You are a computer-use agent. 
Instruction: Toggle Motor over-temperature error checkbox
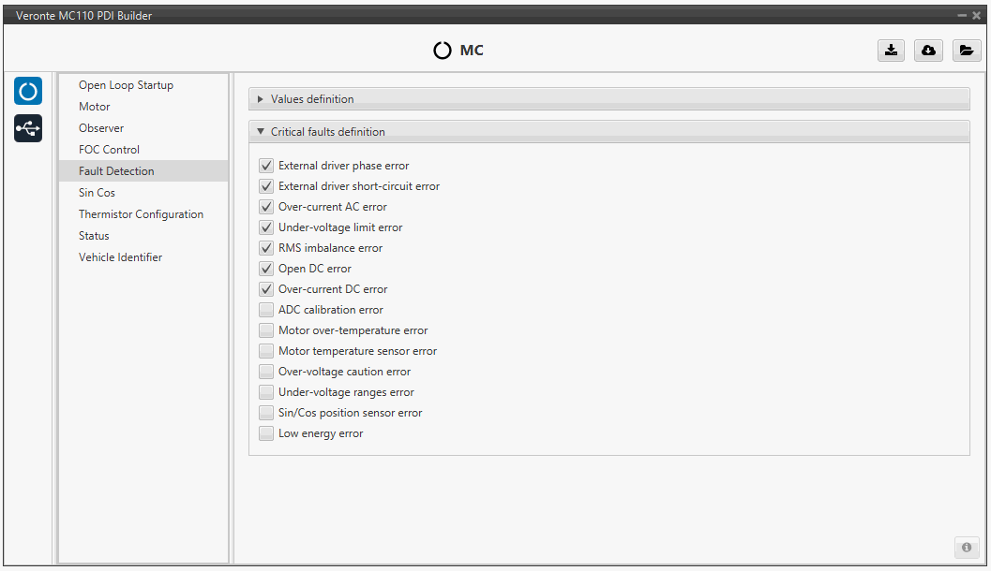[266, 330]
